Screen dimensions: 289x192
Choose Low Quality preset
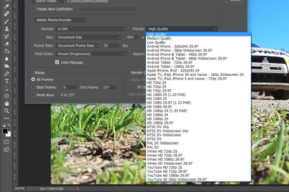(x=198, y=42)
